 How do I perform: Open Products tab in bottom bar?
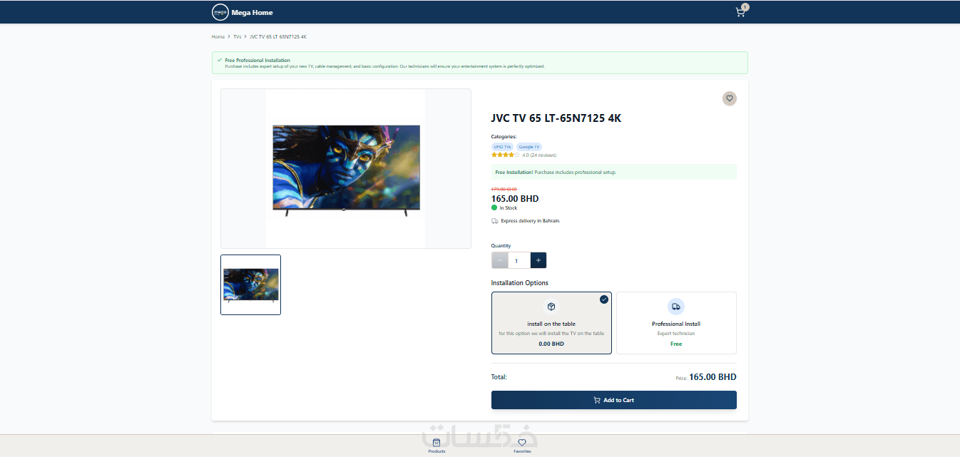pyautogui.click(x=436, y=446)
